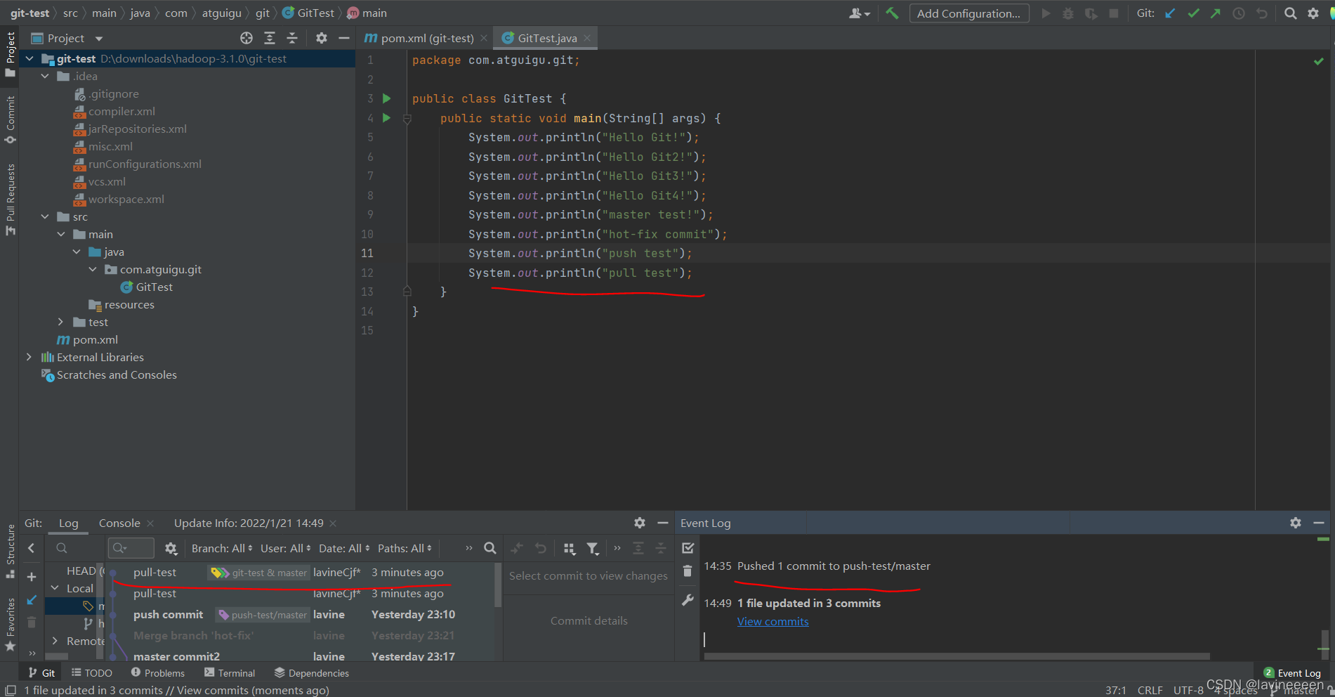Open Event Log settings gear
The width and height of the screenshot is (1335, 697).
(x=1296, y=523)
